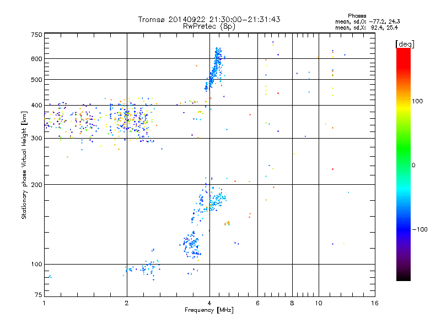Image resolution: width=441 pixels, height=330 pixels.
Task: Click the cyan point cluster below 200 km
Action: click(217, 200)
